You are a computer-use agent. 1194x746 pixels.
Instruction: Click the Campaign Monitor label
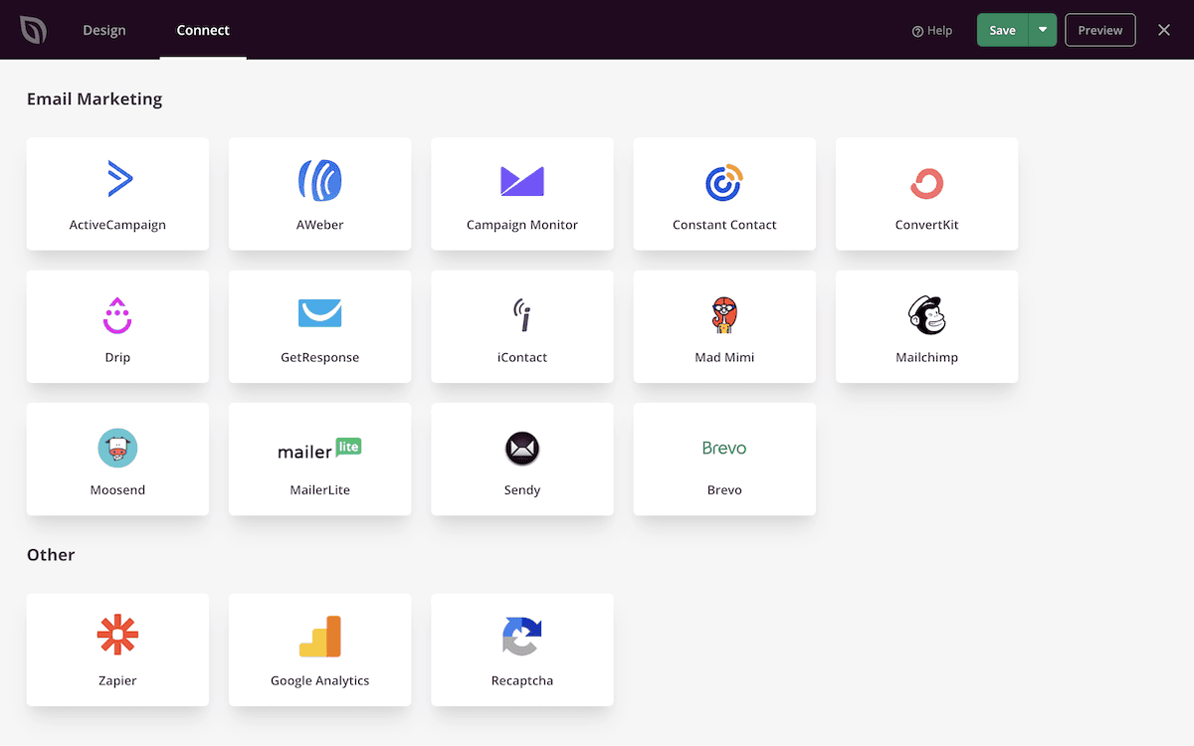tap(522, 225)
